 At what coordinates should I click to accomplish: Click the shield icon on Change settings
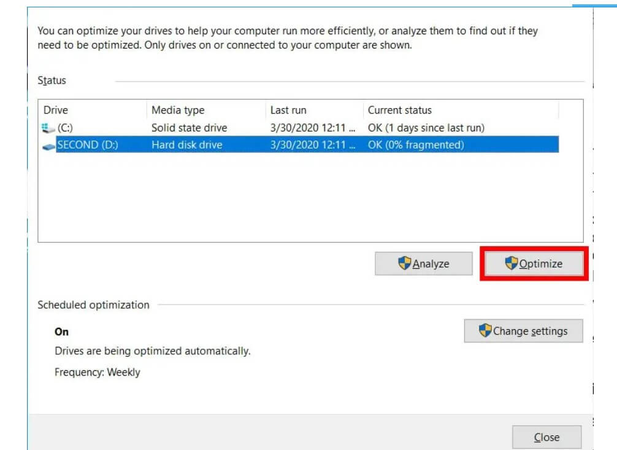point(485,331)
